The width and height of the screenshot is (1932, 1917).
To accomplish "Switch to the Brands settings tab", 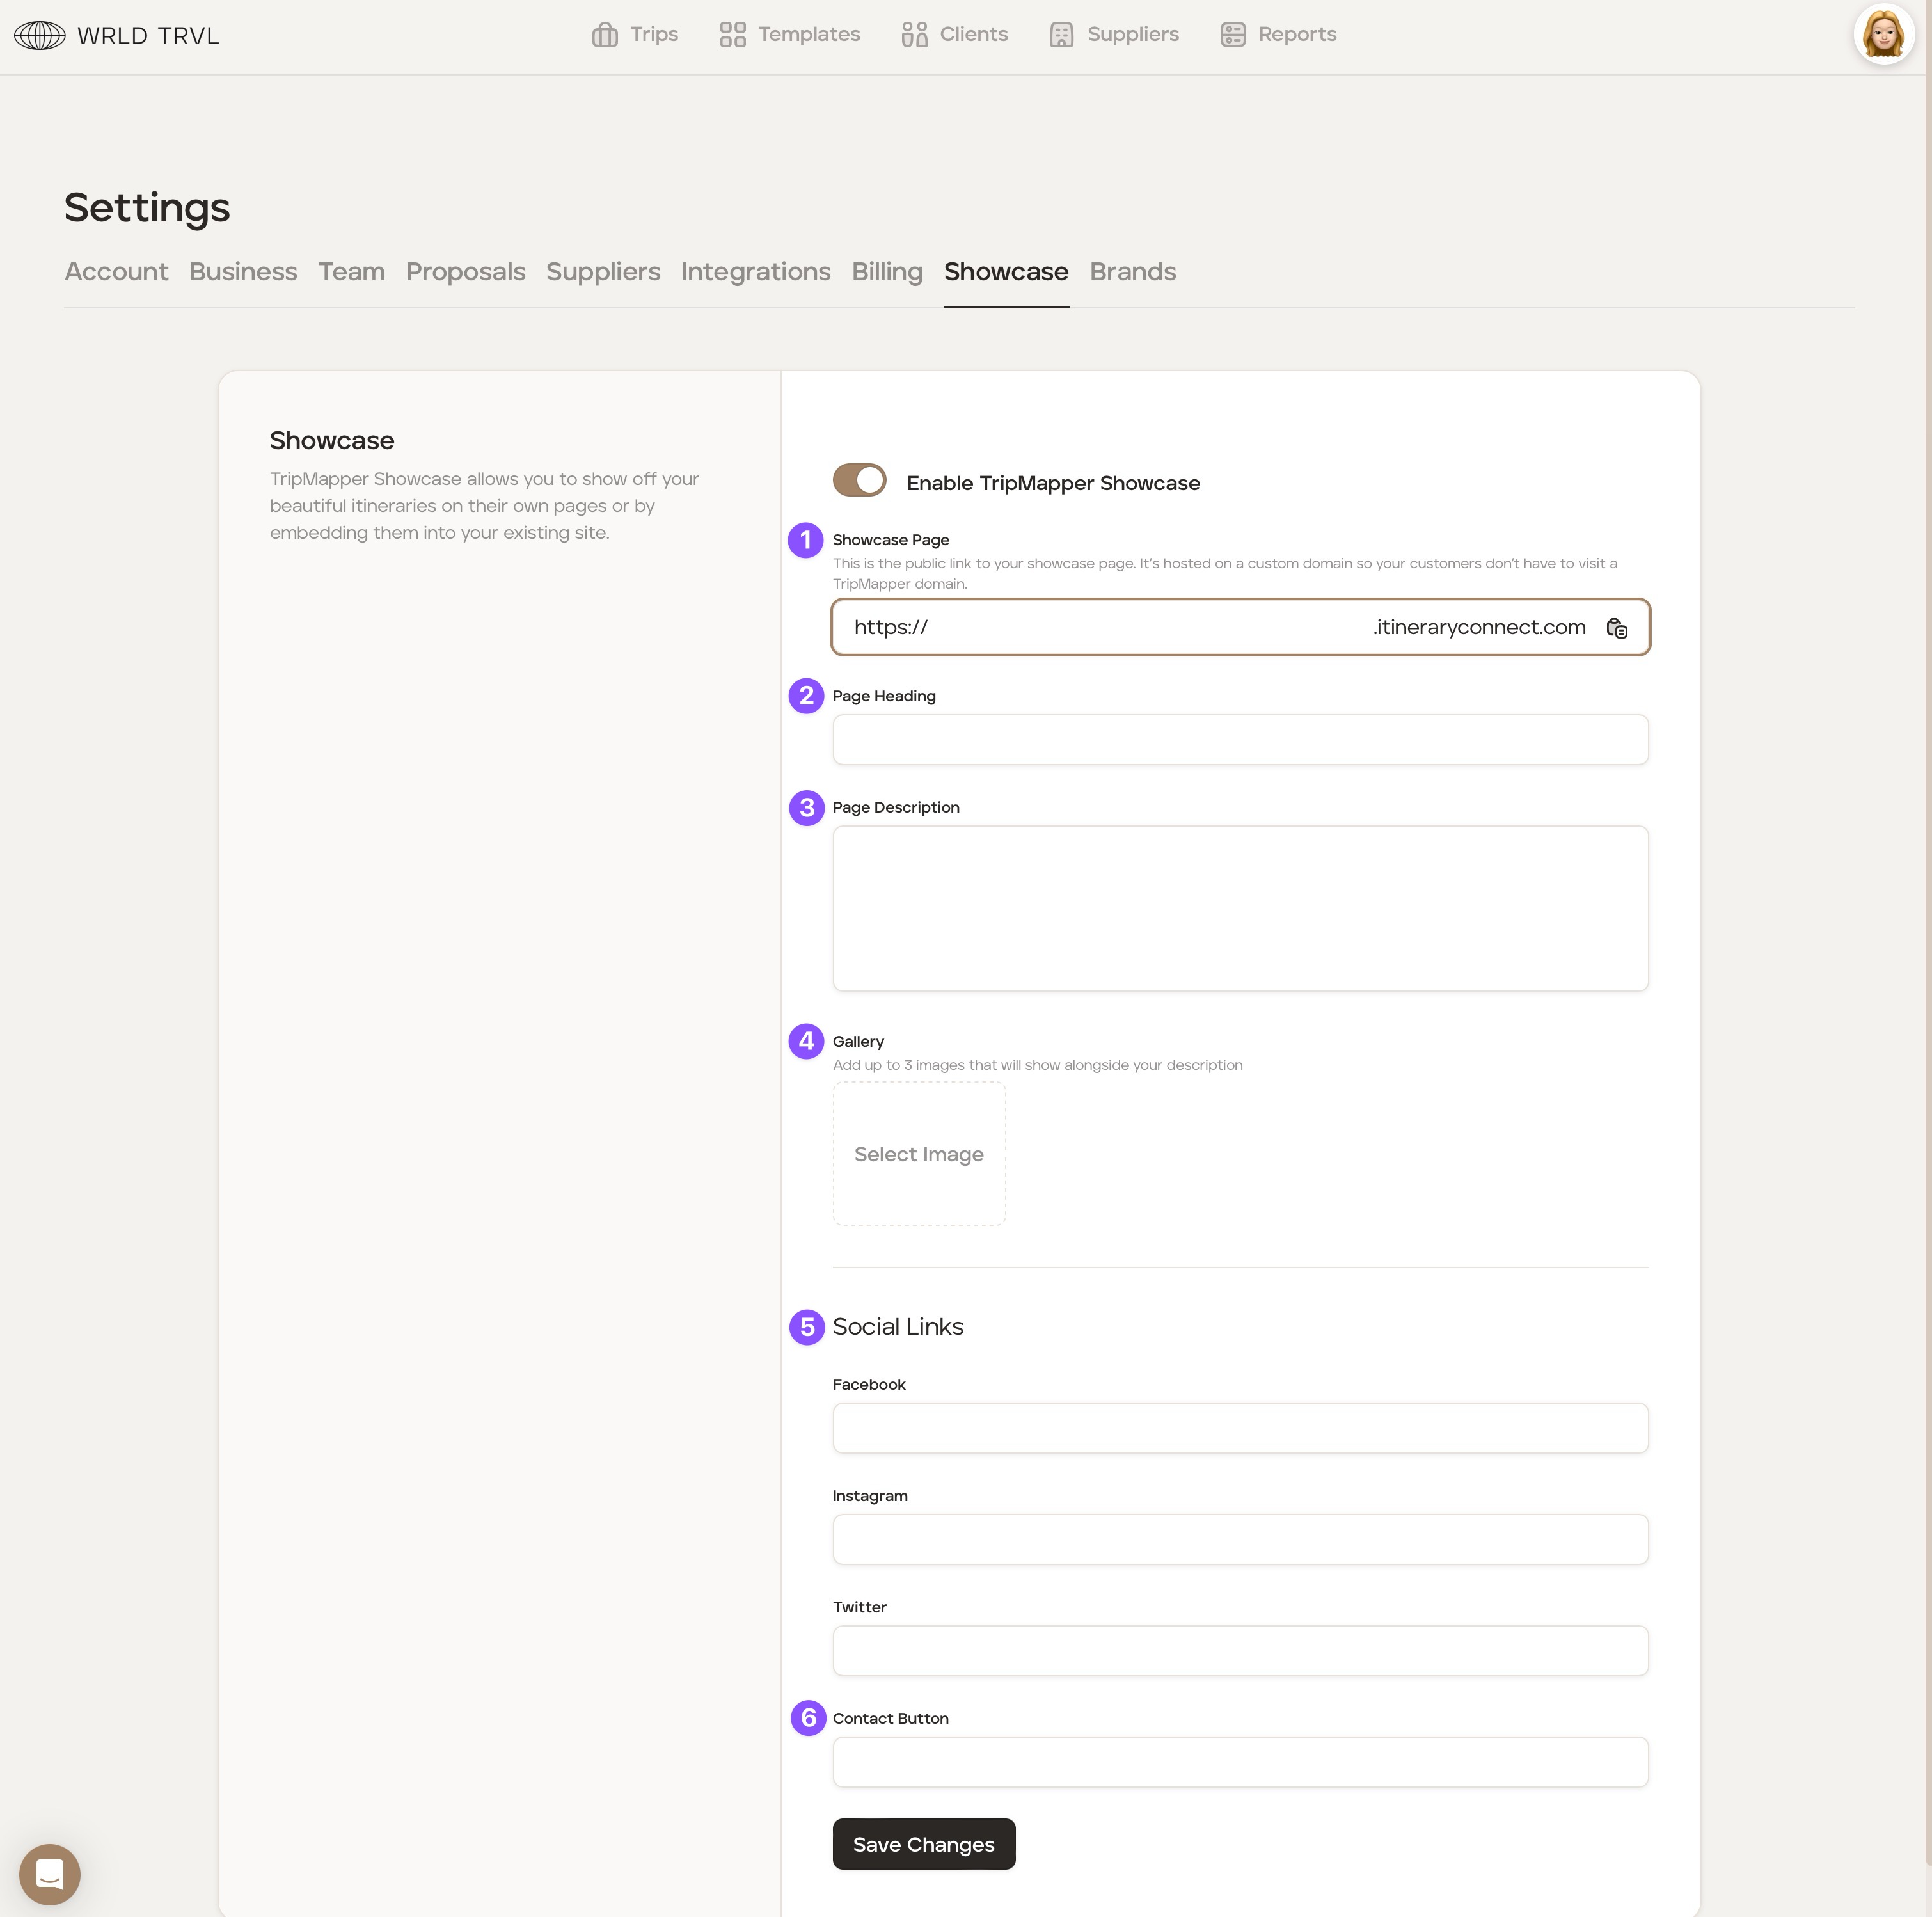I will click(1132, 272).
